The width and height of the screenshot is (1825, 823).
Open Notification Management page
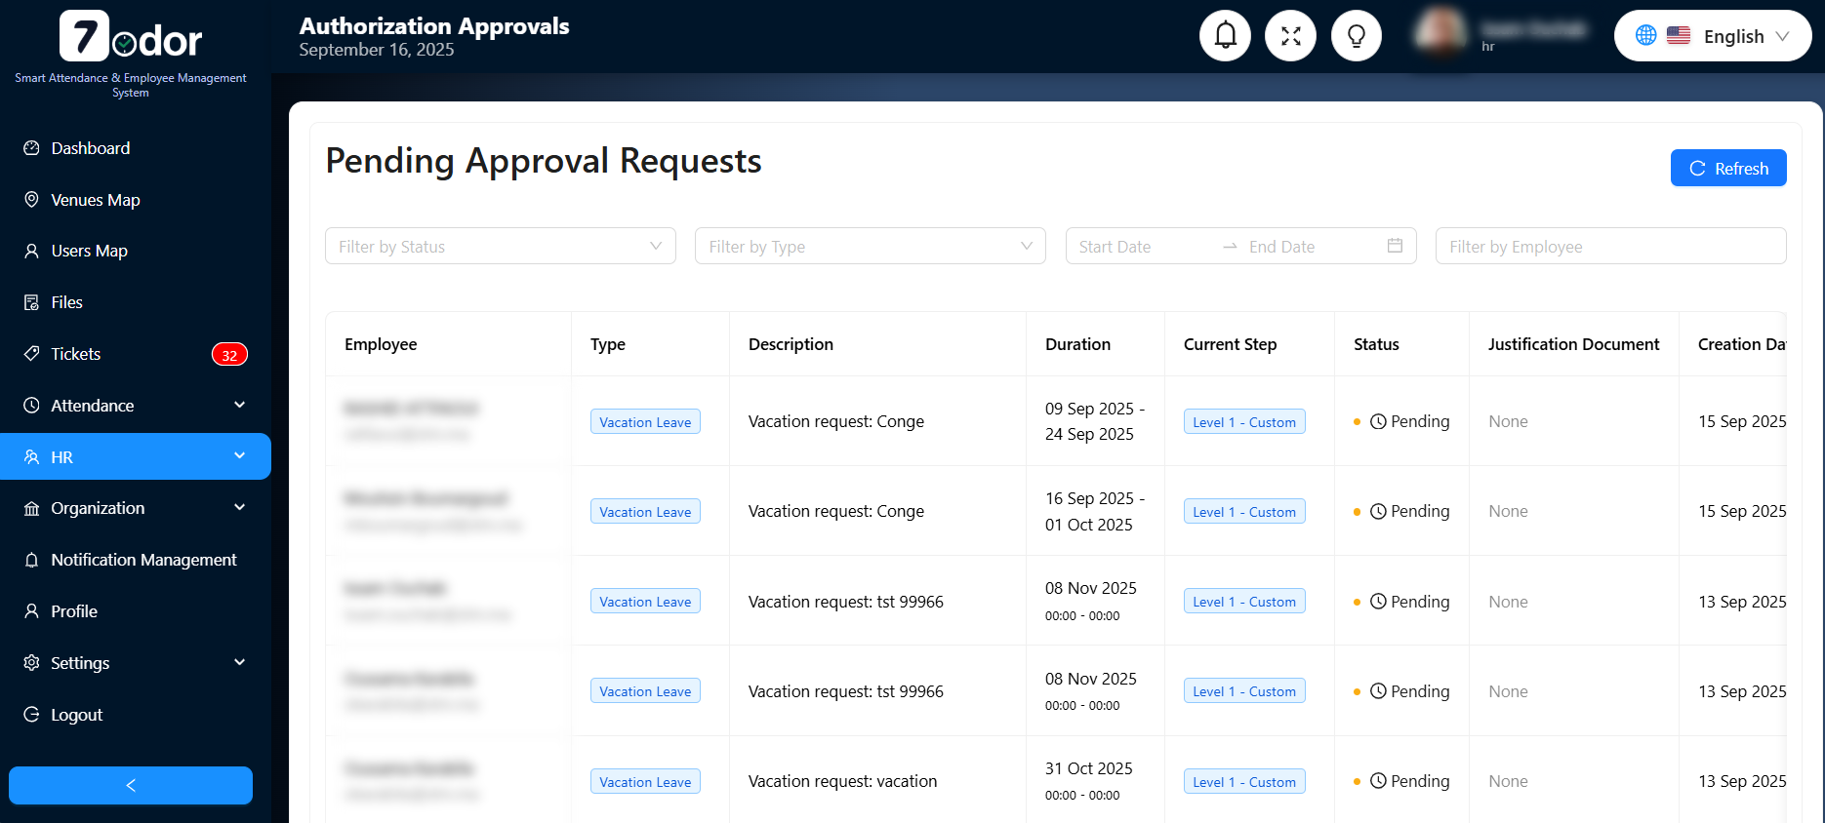tap(143, 560)
